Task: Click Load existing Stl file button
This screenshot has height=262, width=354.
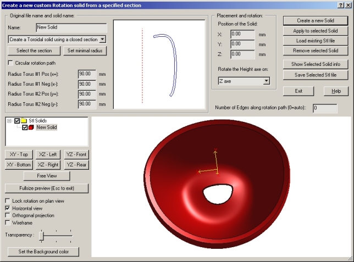Action: (316, 41)
